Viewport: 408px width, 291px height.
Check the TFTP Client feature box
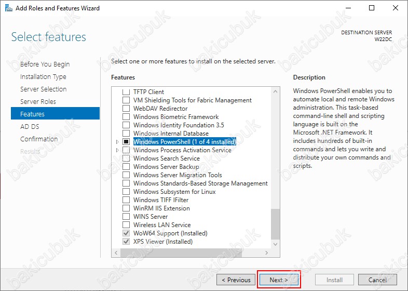[126, 91]
